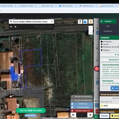
Task: Click the Terrain tree icon in Cadastre
Action: (x=102, y=44)
